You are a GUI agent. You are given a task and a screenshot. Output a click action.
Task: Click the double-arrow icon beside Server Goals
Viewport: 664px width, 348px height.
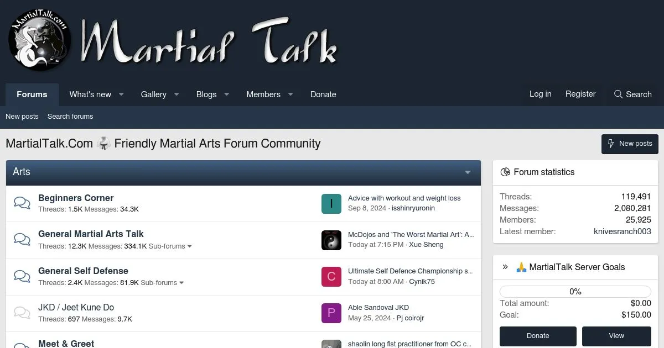point(505,267)
